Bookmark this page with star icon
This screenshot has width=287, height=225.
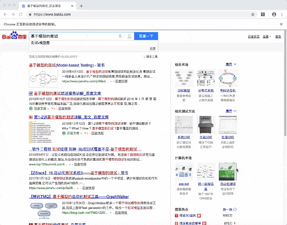[253, 14]
